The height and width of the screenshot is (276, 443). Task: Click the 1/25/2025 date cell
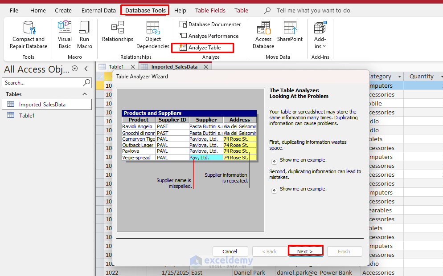point(168,272)
